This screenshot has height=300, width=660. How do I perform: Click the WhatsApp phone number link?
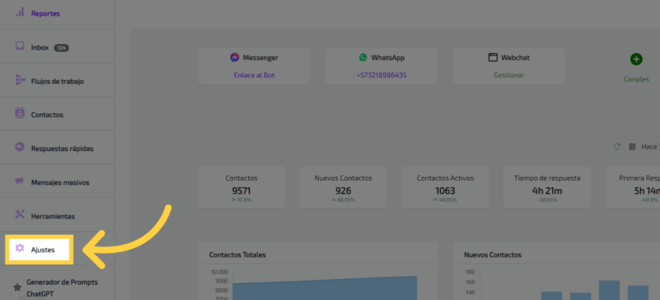(382, 75)
